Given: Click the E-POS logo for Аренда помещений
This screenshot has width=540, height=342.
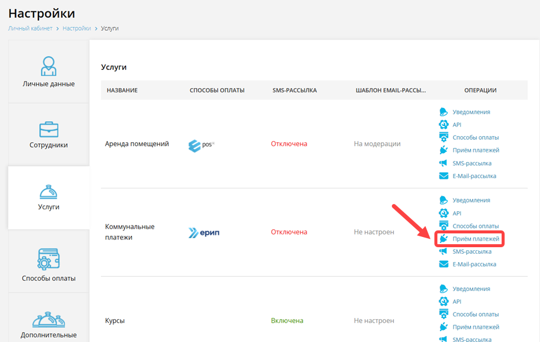Looking at the screenshot, I should tap(202, 145).
